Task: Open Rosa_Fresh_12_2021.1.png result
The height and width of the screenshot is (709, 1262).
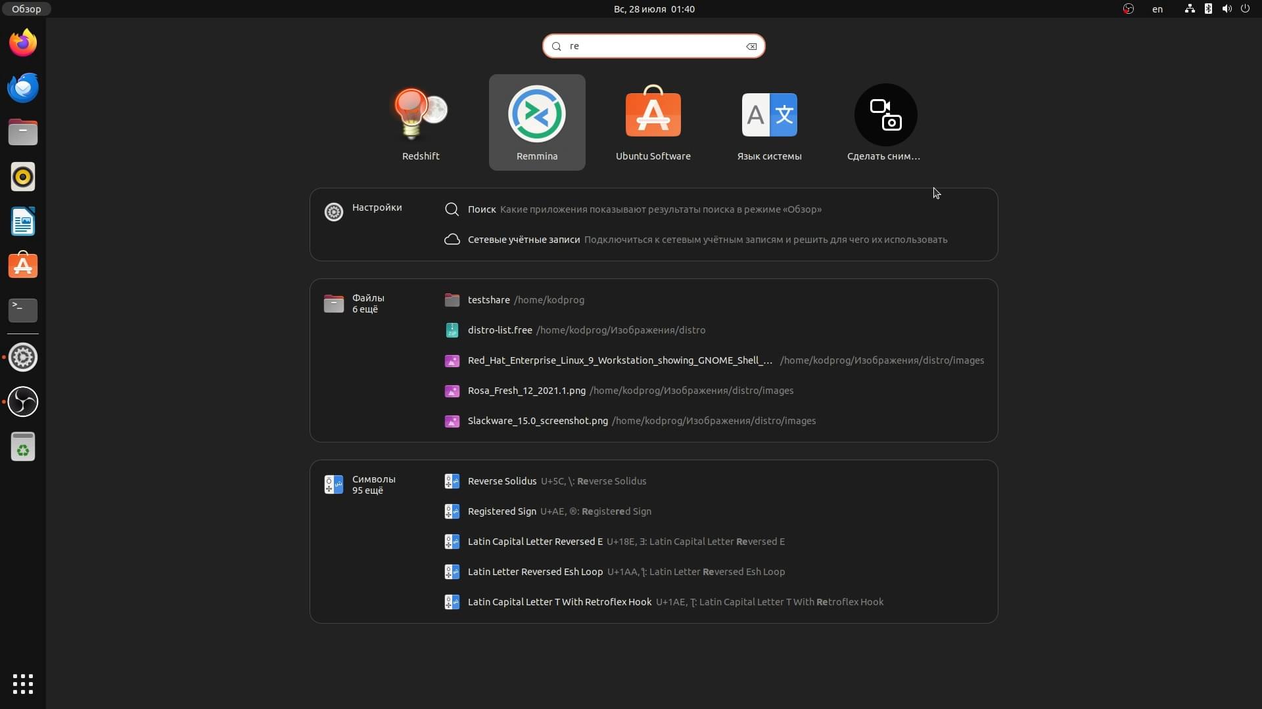Action: [713, 391]
